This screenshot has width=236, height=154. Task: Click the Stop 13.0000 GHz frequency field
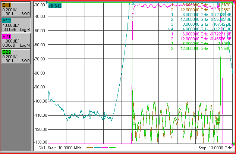click(215, 148)
